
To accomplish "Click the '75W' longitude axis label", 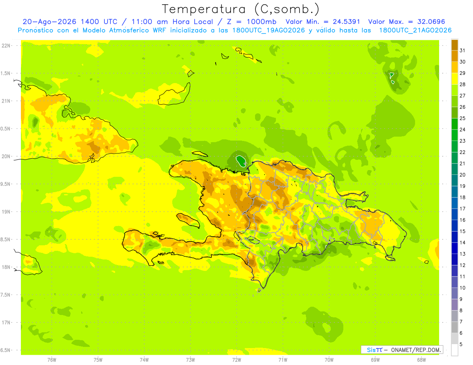I will (98, 360).
